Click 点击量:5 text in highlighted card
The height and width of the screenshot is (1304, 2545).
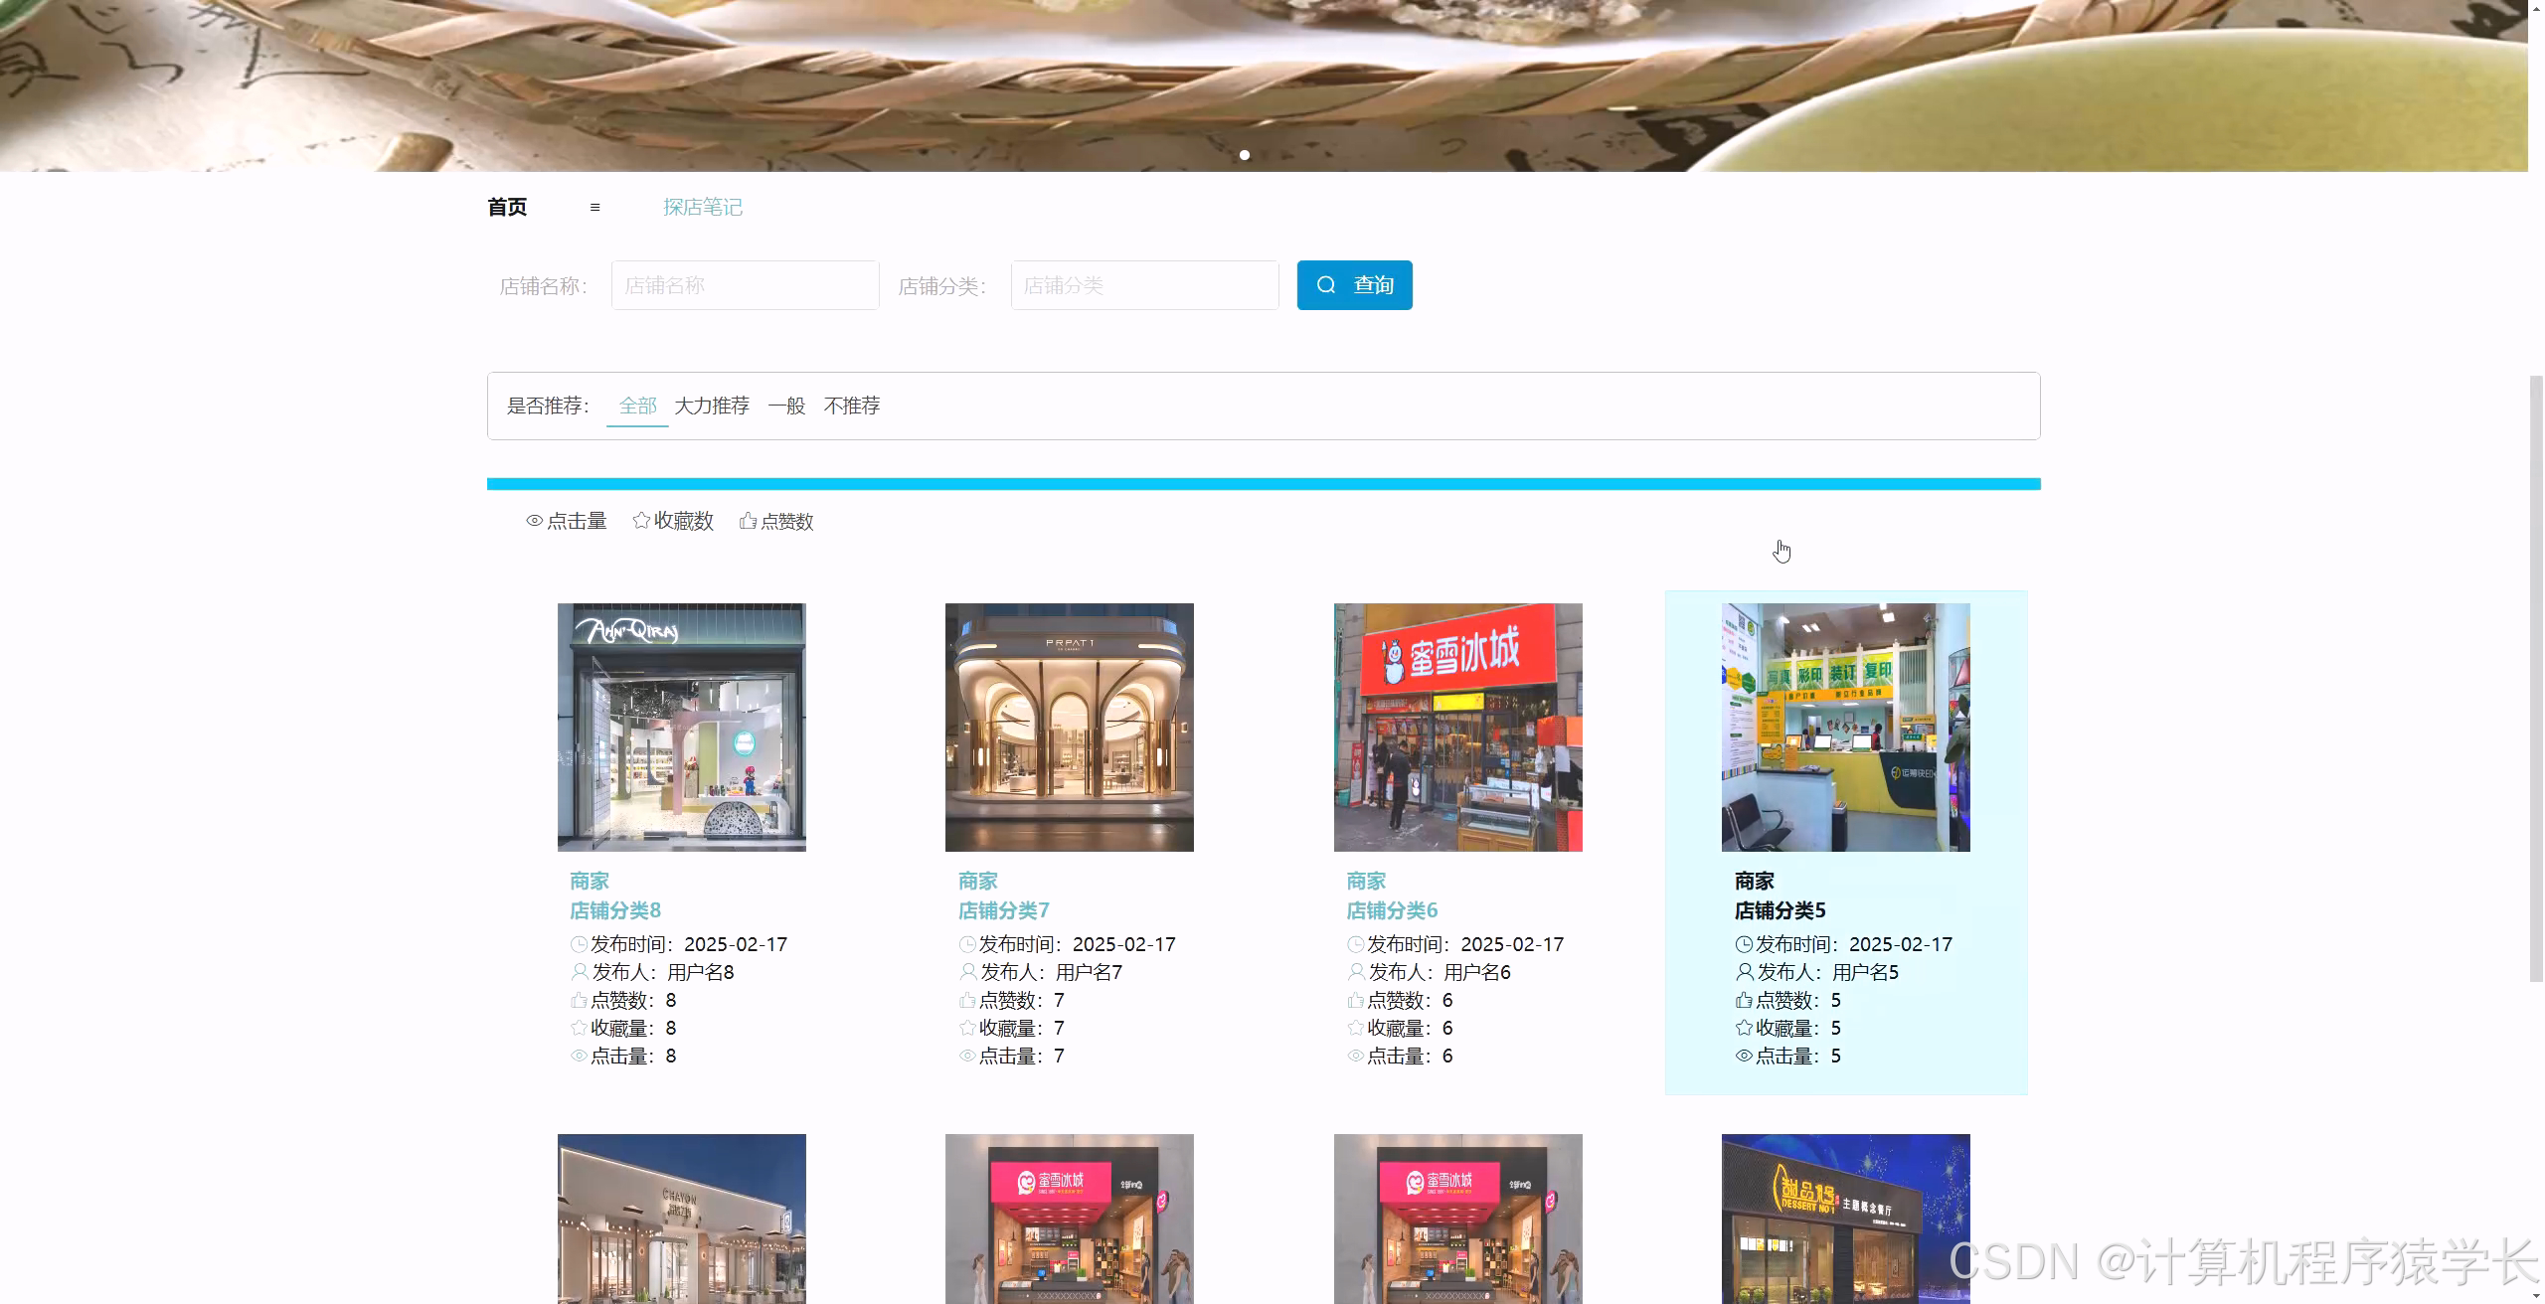pos(1798,1056)
